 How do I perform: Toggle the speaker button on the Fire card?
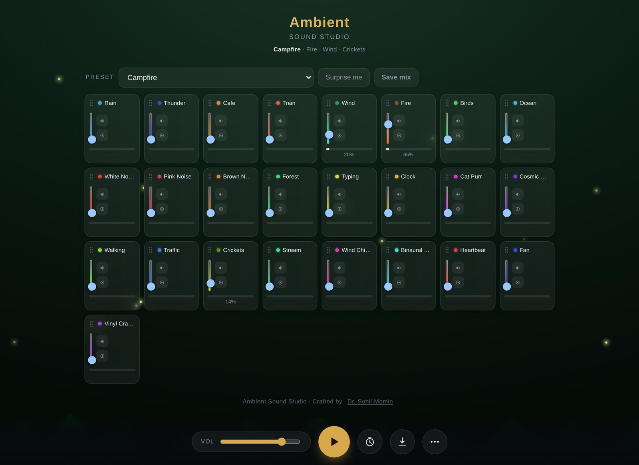click(x=399, y=121)
